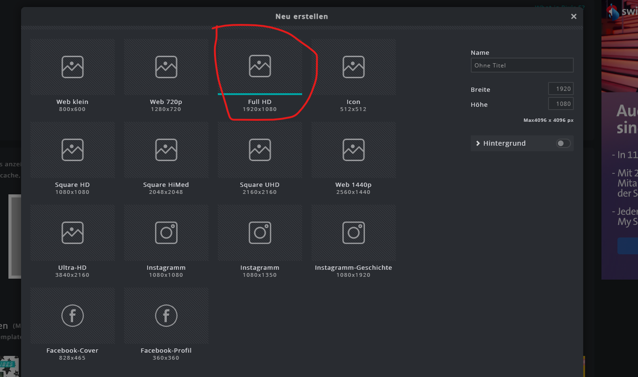Toggle the Hintergrund switch on
The height and width of the screenshot is (377, 638).
(563, 143)
